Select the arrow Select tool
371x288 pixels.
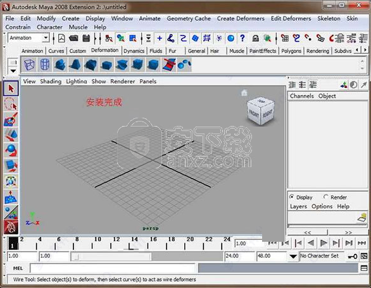point(11,89)
